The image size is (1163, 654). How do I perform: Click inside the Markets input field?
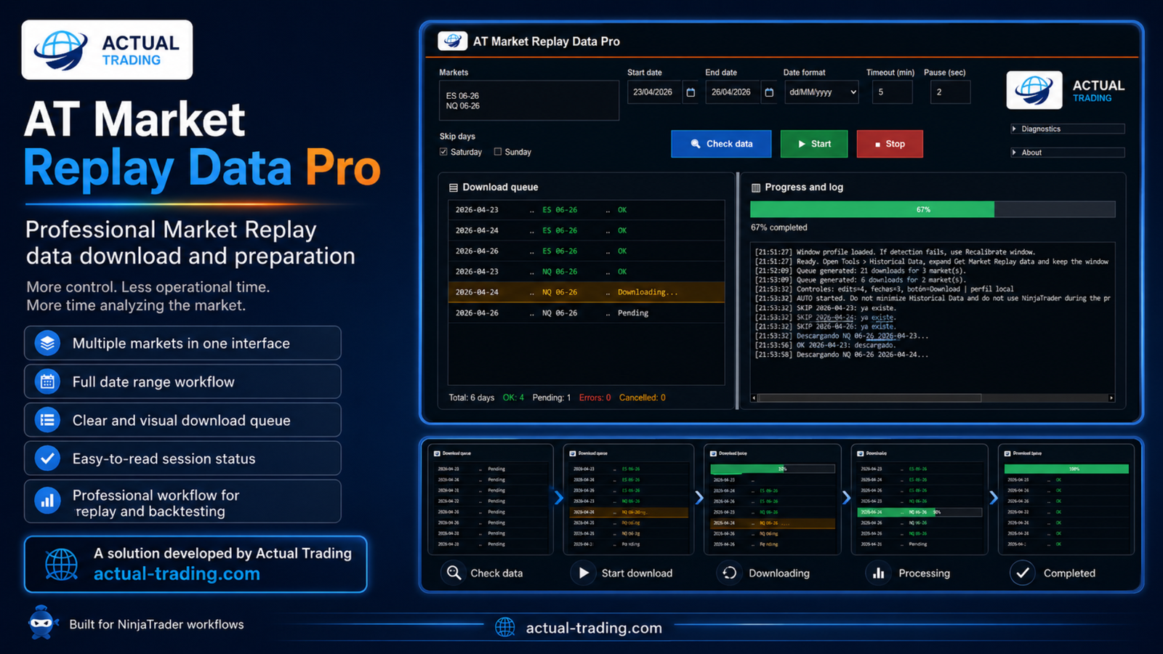pyautogui.click(x=528, y=100)
